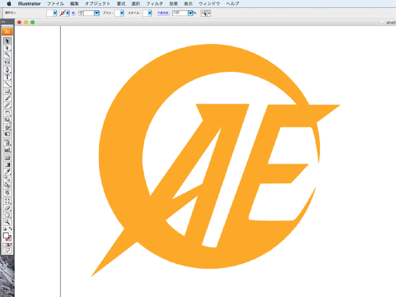Open the スタイル graphic style dropdown

tap(150, 13)
